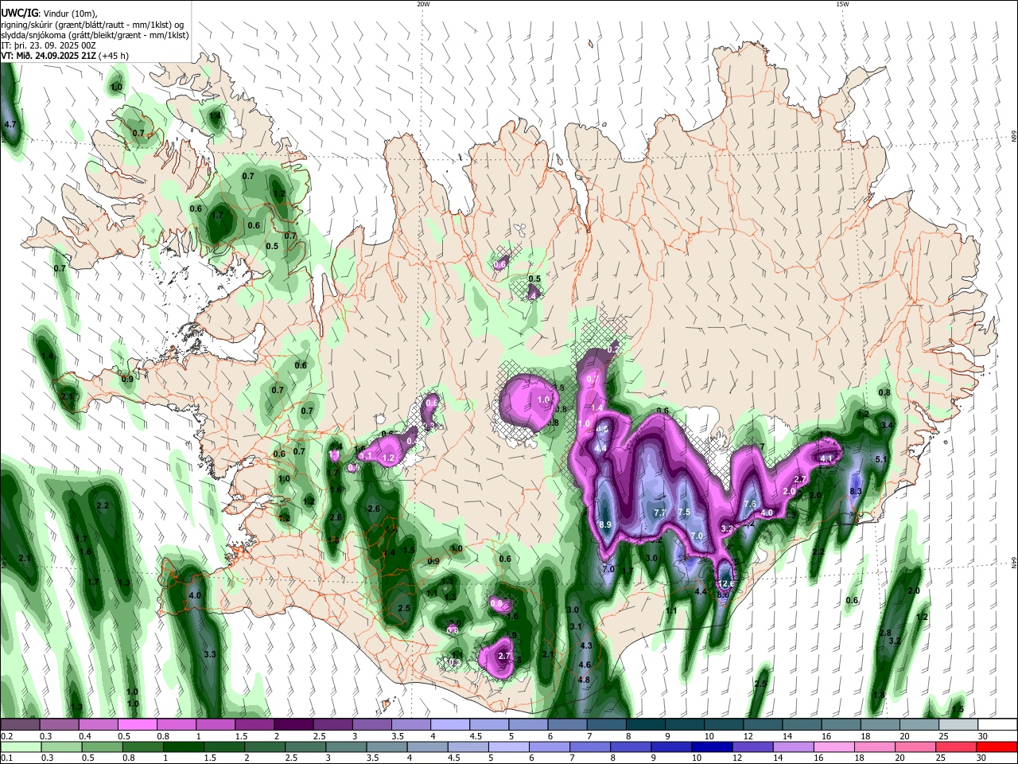
Task: Click the 0.1 label in the lower legend row
Action: tap(6, 758)
